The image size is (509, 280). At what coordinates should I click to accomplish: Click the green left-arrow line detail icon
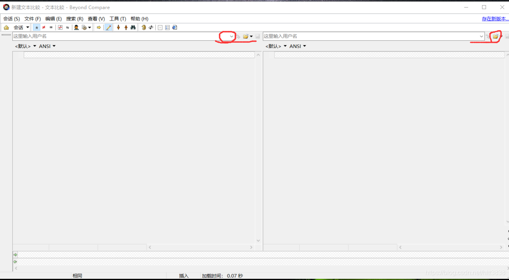[15, 261]
